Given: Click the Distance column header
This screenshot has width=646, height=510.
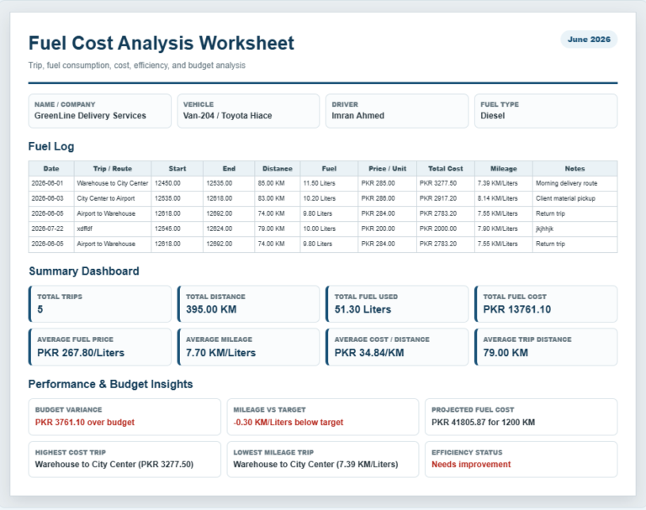Looking at the screenshot, I should [x=278, y=169].
